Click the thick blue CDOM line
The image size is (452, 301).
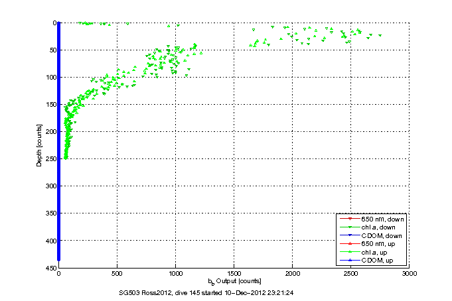coord(59,141)
